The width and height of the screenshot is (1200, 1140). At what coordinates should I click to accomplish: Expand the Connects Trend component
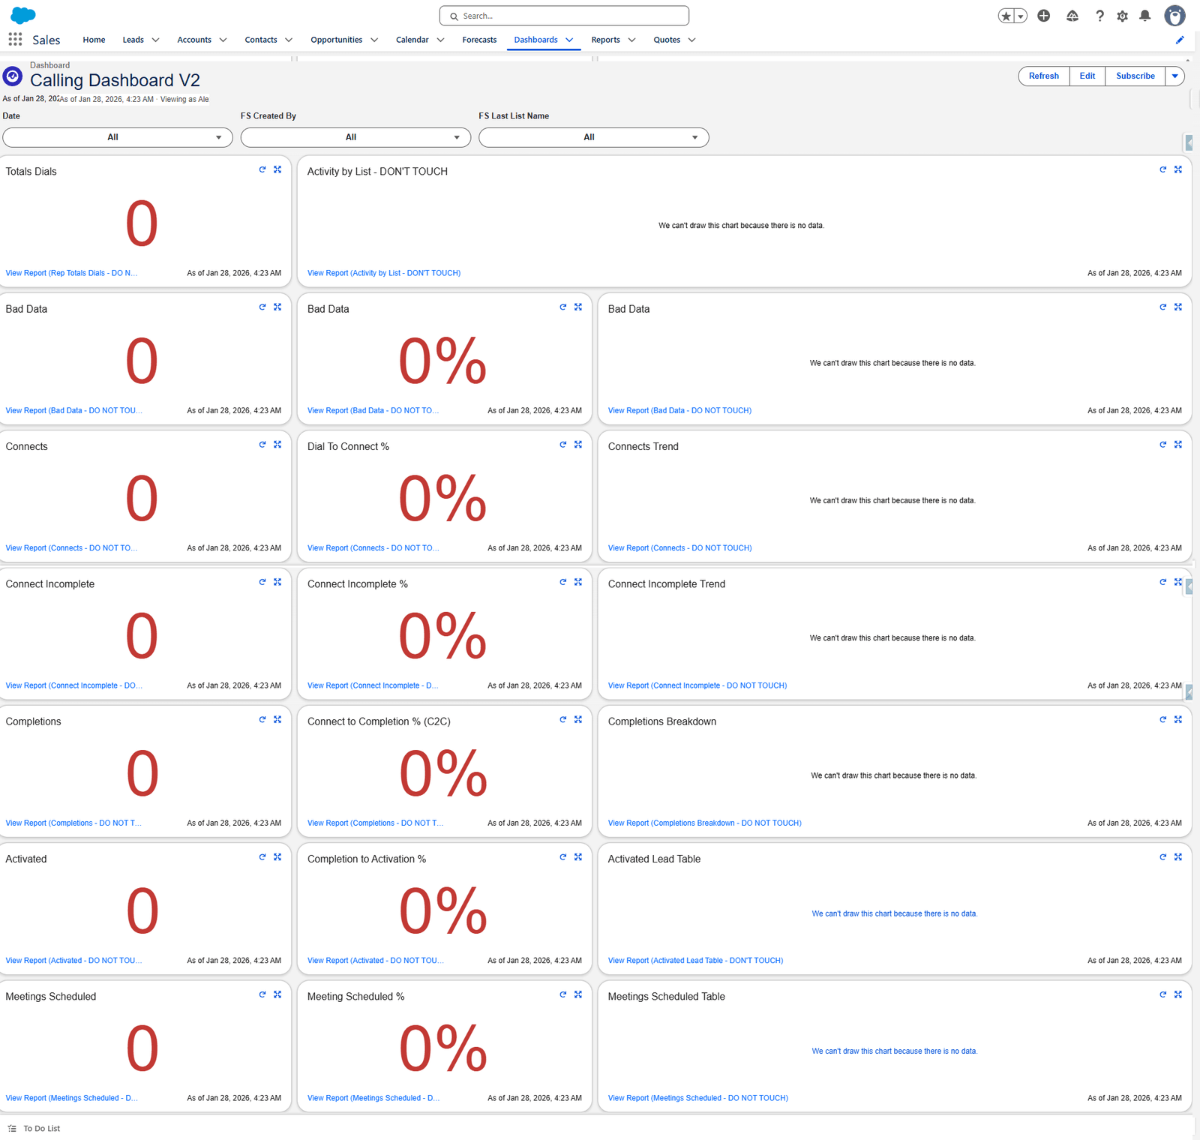coord(1178,445)
